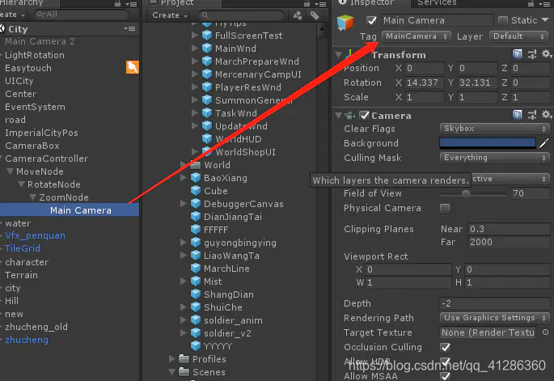The image size is (554, 381).
Task: Toggle Inspector panel lock icon
Action: point(531,3)
